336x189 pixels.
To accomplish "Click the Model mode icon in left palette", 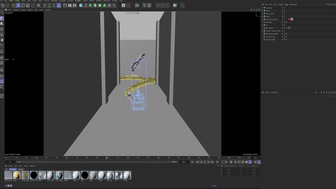I will coord(2,18).
